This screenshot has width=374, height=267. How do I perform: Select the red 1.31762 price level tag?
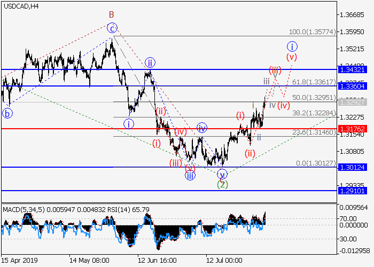[352, 129]
